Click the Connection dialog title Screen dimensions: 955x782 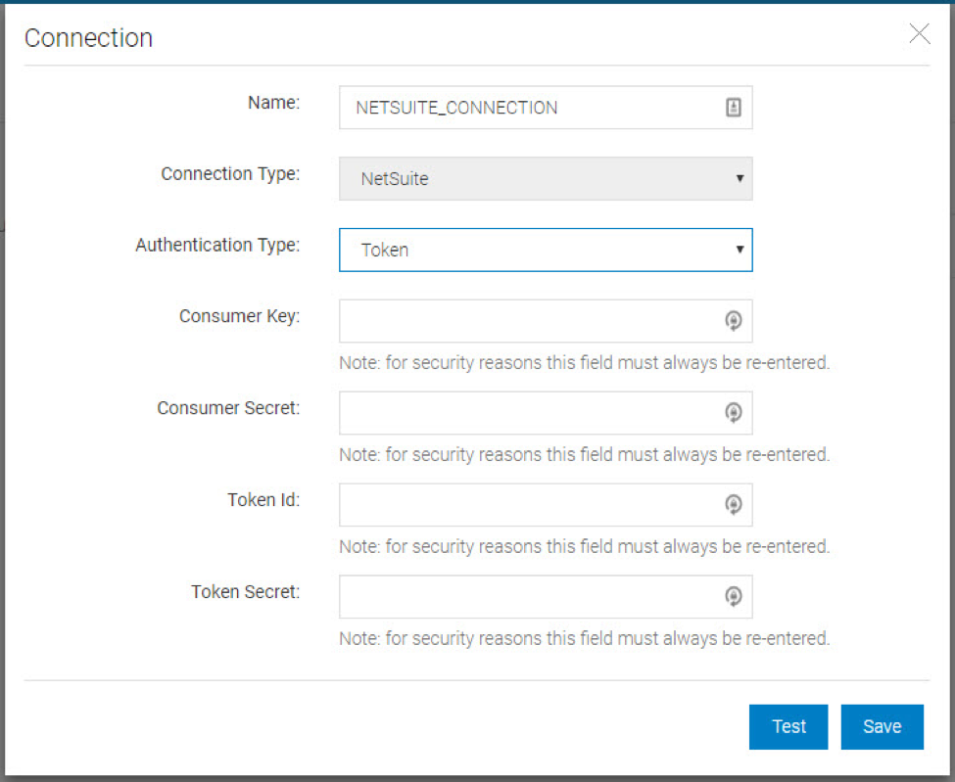(88, 38)
